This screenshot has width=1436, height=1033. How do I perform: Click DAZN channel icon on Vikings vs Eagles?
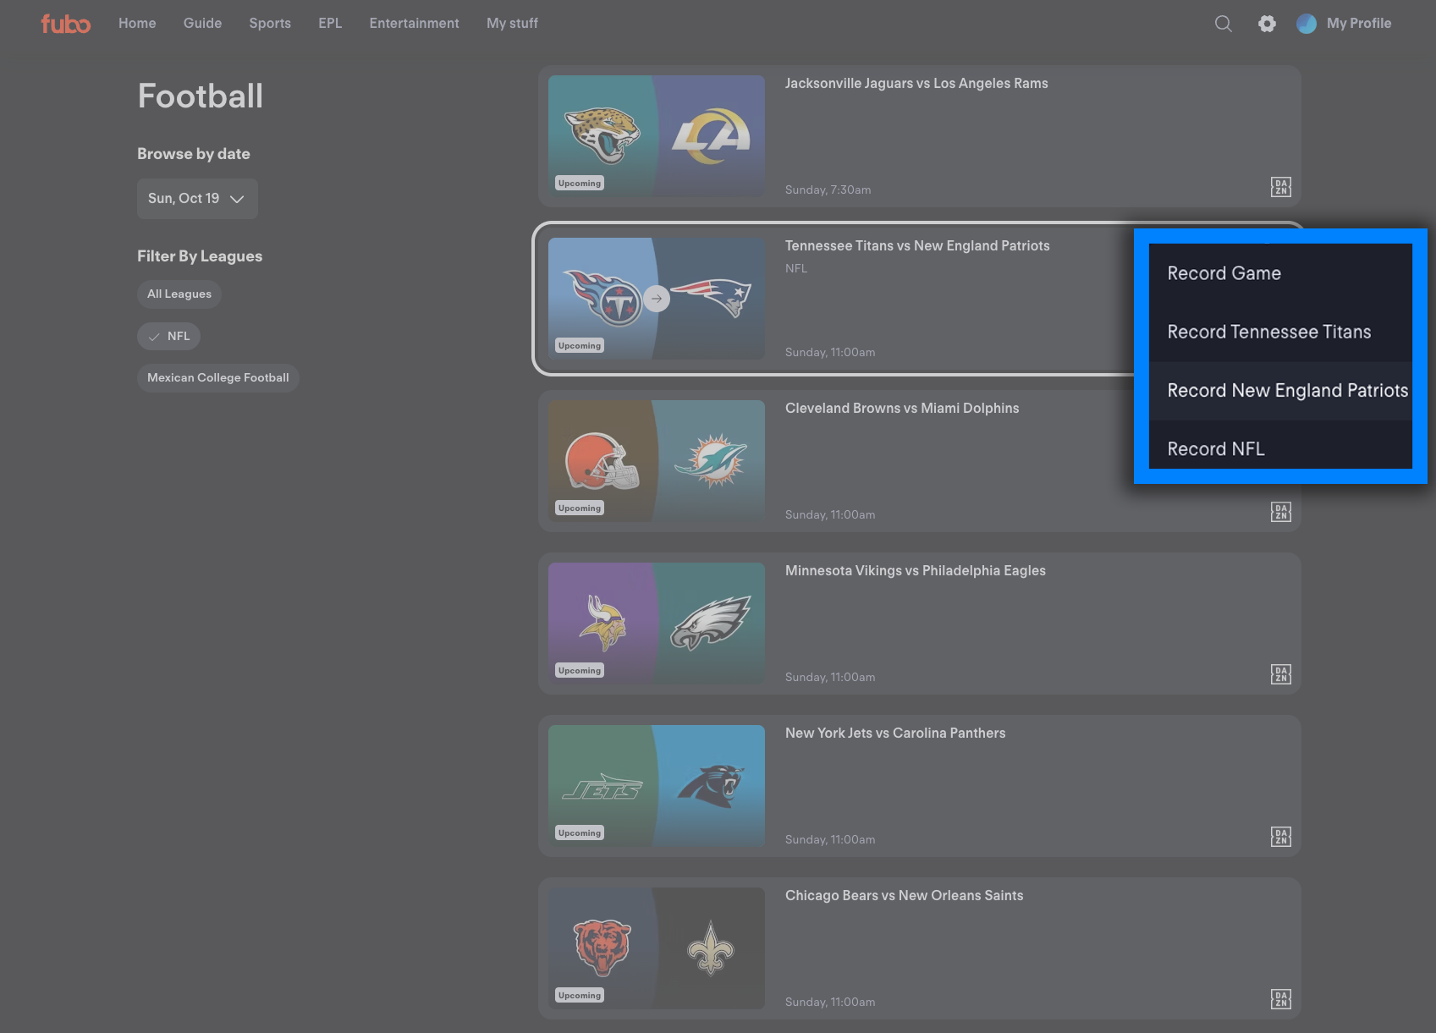click(x=1281, y=674)
